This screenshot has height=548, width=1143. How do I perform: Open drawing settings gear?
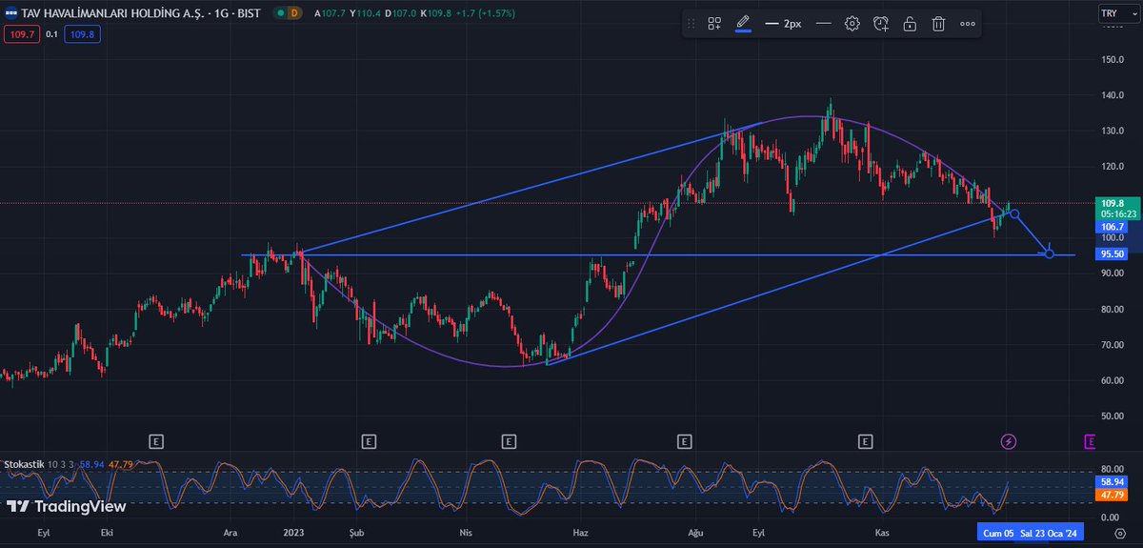click(852, 24)
